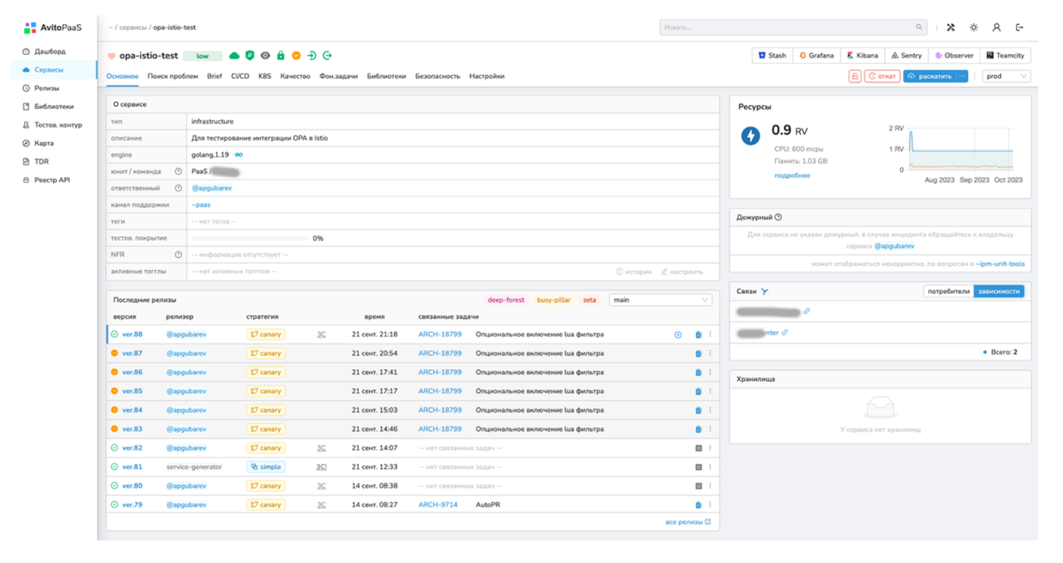Click the outgoing arrow circle icon

[x=327, y=56]
